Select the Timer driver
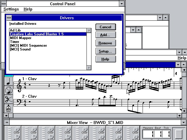 pyautogui.click(x=48, y=42)
